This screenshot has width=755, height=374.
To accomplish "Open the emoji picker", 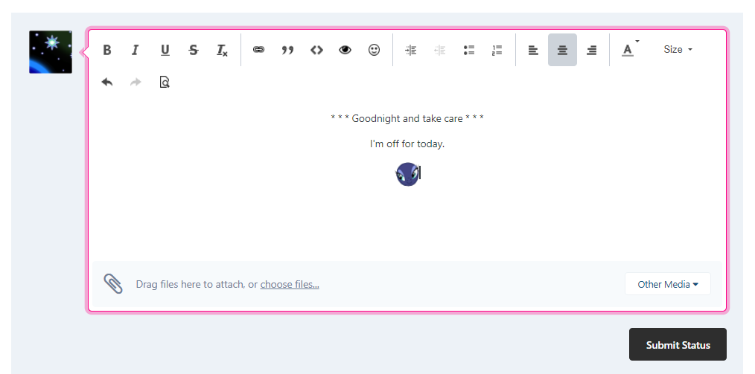I will click(x=374, y=50).
